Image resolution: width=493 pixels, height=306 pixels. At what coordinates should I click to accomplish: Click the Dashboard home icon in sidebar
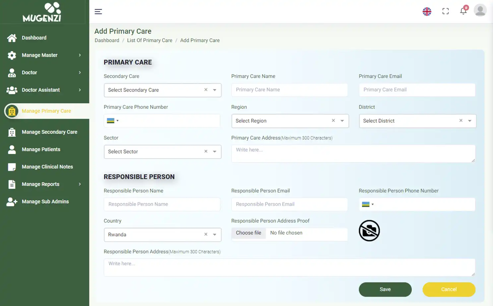[x=12, y=38]
